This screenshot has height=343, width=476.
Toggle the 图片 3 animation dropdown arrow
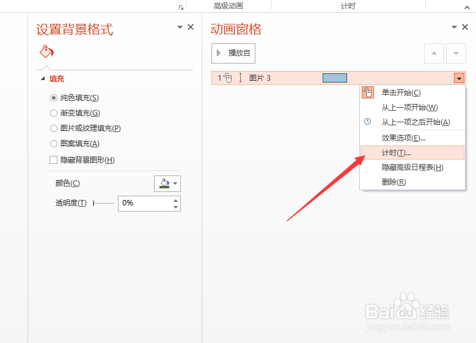(x=459, y=78)
